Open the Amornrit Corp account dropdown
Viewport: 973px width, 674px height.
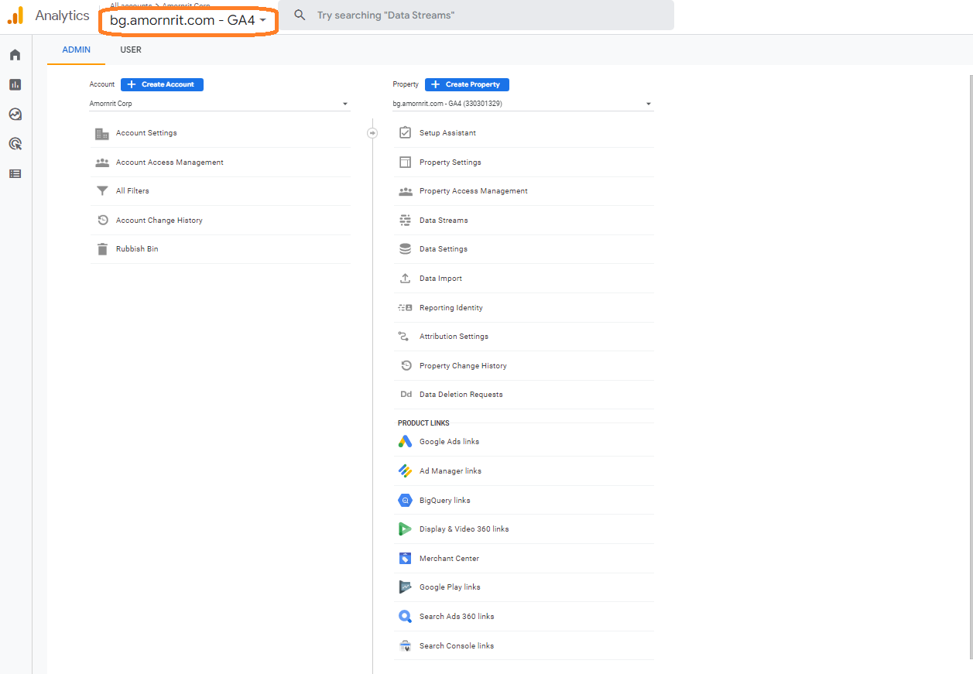(x=219, y=104)
